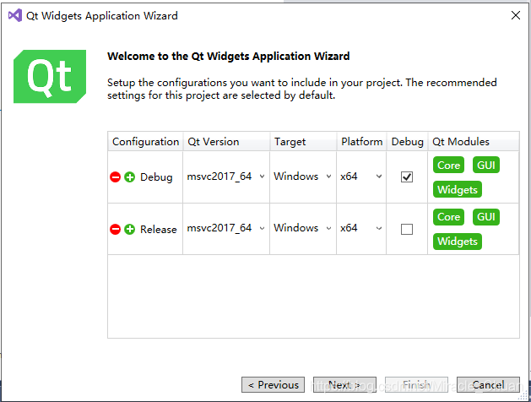Click the Debug column header
This screenshot has height=402, width=531.
coord(407,142)
